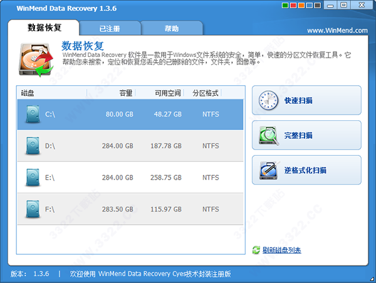Click NTFS format in the F:\ row
Screen dimensions: 376x283
point(211,209)
